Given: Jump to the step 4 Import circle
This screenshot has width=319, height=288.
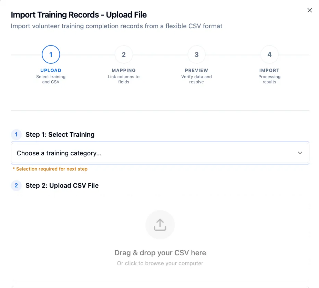Looking at the screenshot, I should 269,55.
